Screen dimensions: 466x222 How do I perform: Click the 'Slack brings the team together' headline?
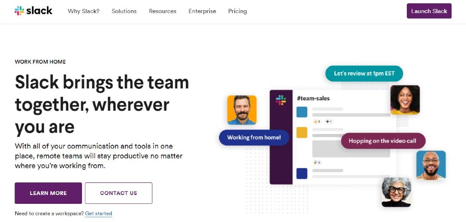[x=102, y=104]
